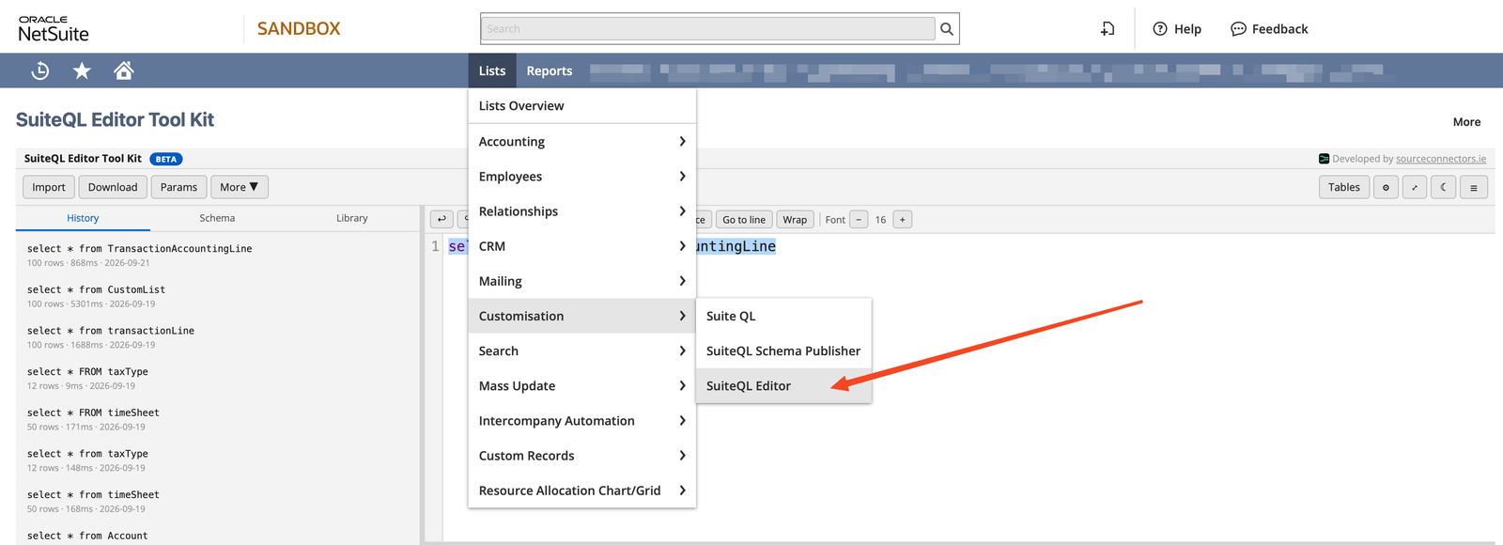
Task: Expand the Accounting submenu
Action: (581, 141)
